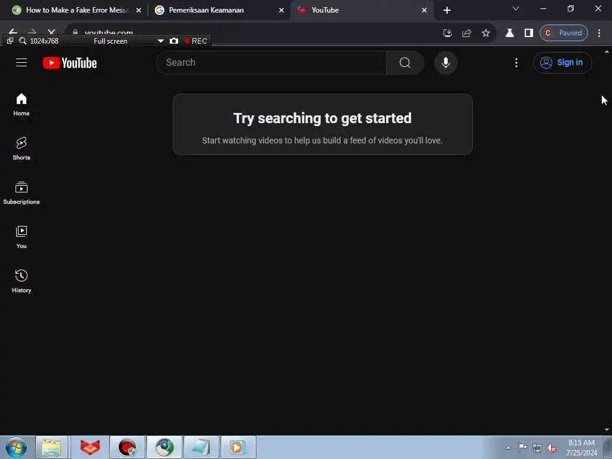The width and height of the screenshot is (612, 459).
Task: Open YouTube settings three-dot menu
Action: (516, 63)
